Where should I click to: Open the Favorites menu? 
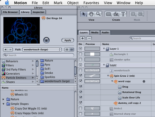(x=91, y=3)
